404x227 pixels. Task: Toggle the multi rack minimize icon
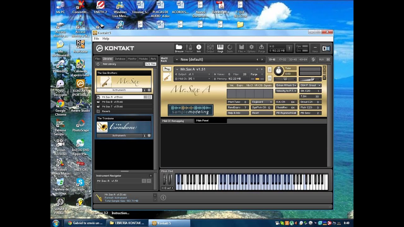328,59
